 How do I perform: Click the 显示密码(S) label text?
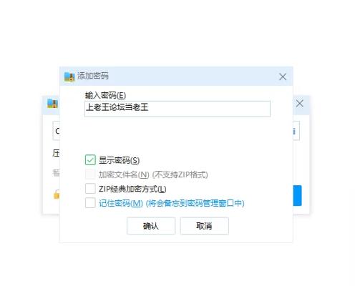(119, 160)
